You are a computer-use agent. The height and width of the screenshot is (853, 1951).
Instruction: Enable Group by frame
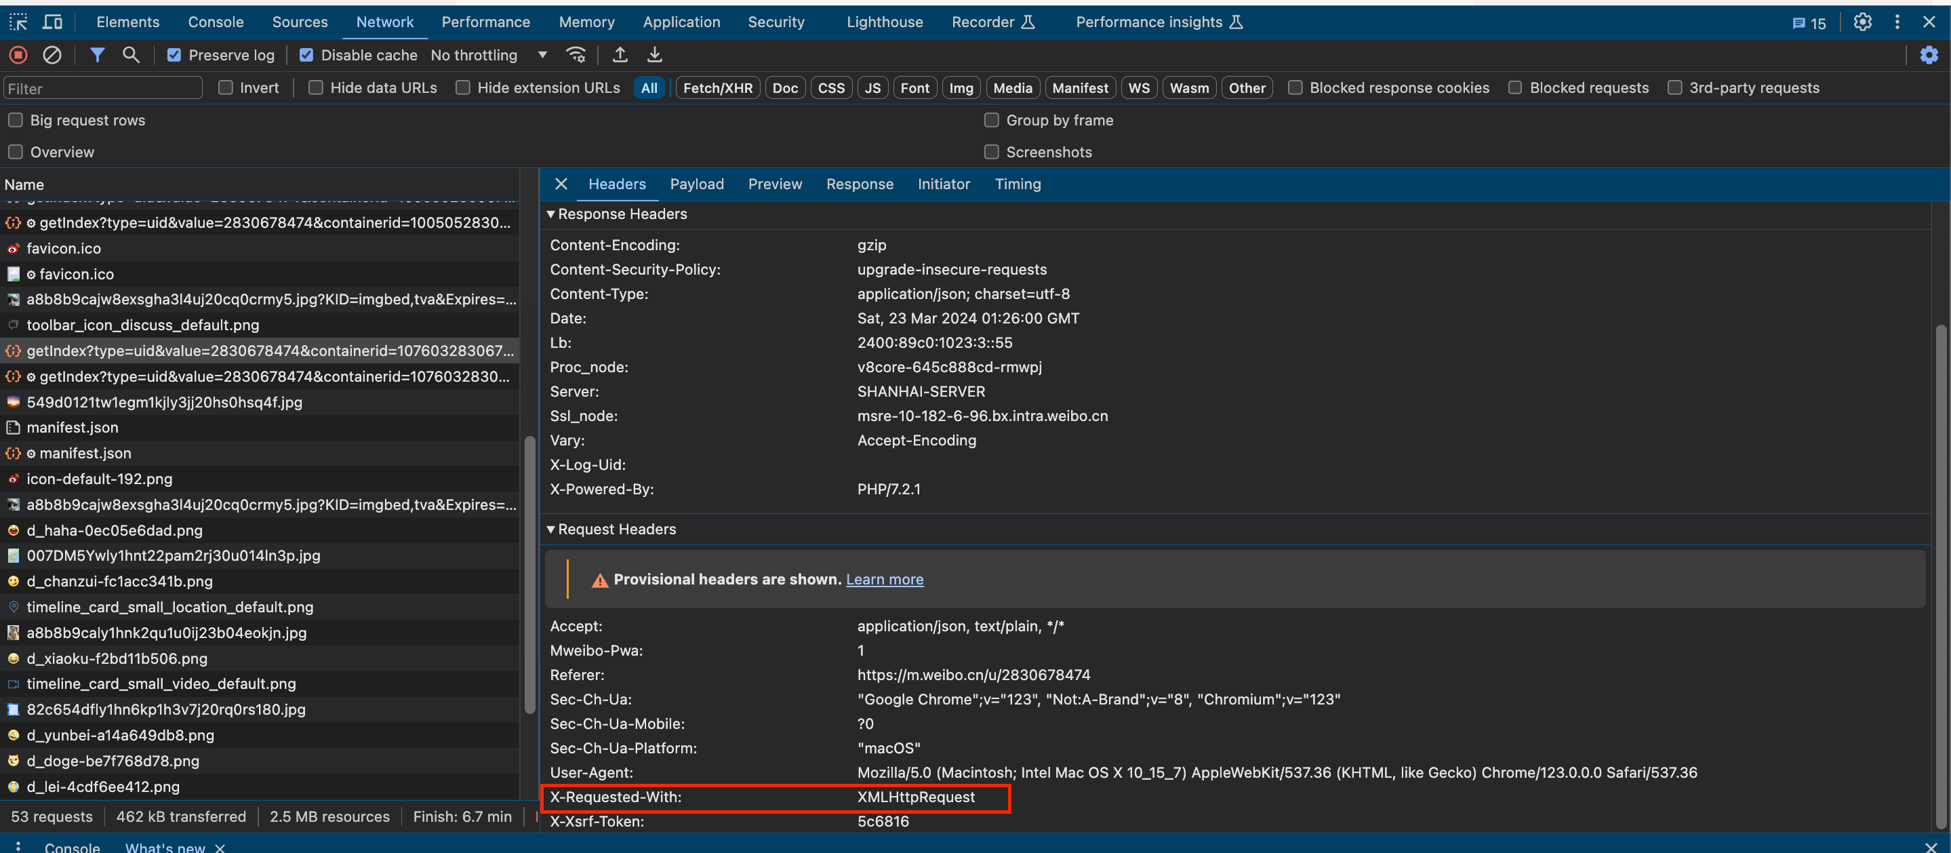tap(991, 120)
